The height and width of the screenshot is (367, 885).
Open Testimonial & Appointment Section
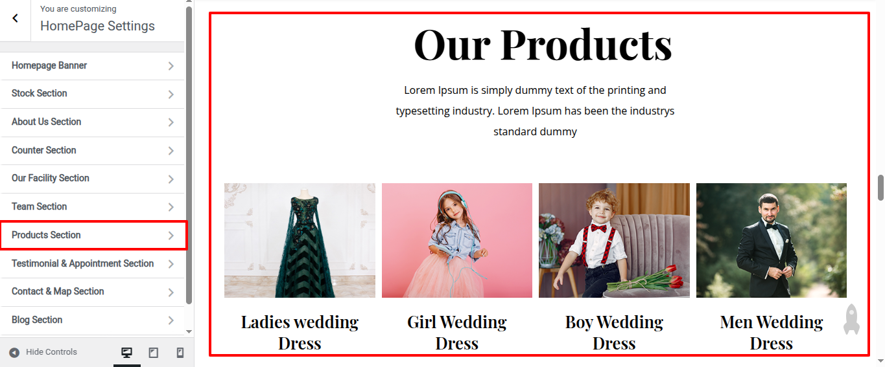[93, 263]
